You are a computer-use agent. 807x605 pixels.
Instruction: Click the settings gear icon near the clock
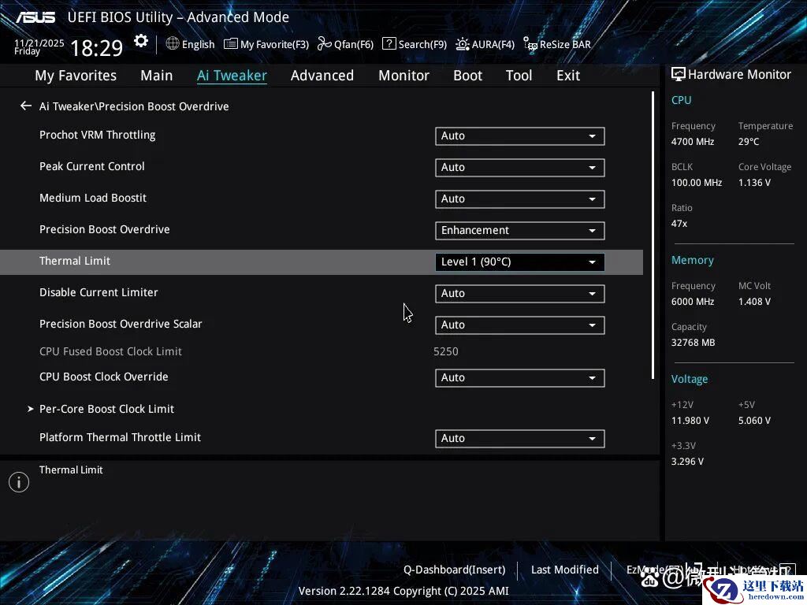point(141,42)
